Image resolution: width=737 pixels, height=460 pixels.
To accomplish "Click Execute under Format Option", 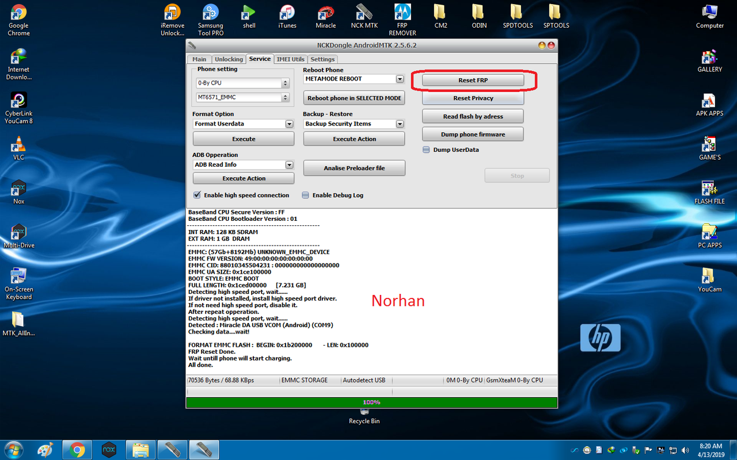I will [244, 139].
